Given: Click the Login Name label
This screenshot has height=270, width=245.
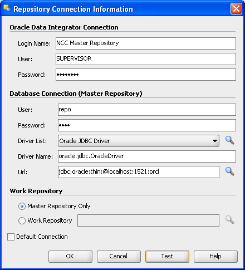Looking at the screenshot, I should pyautogui.click(x=34, y=43).
